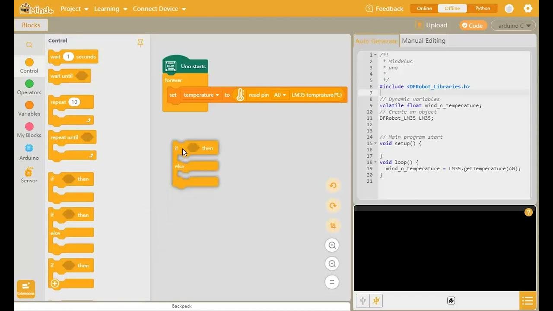Click the undo arrow on the workspace

333,185
